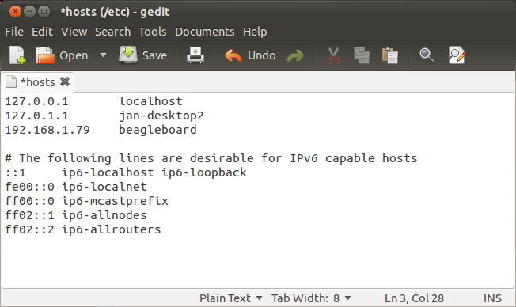Screen dimensions: 516x307
Task: Open Find using the magnifier icon
Action: tap(427, 55)
